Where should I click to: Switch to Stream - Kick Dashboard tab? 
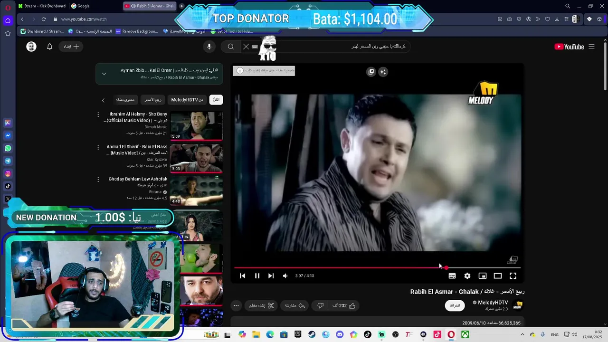[x=42, y=6]
